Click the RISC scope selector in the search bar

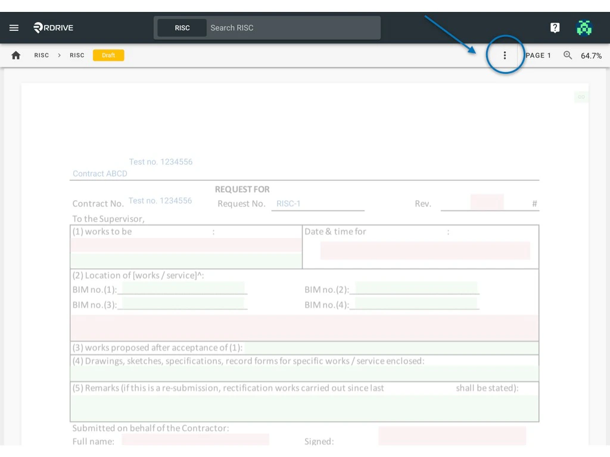(x=181, y=27)
